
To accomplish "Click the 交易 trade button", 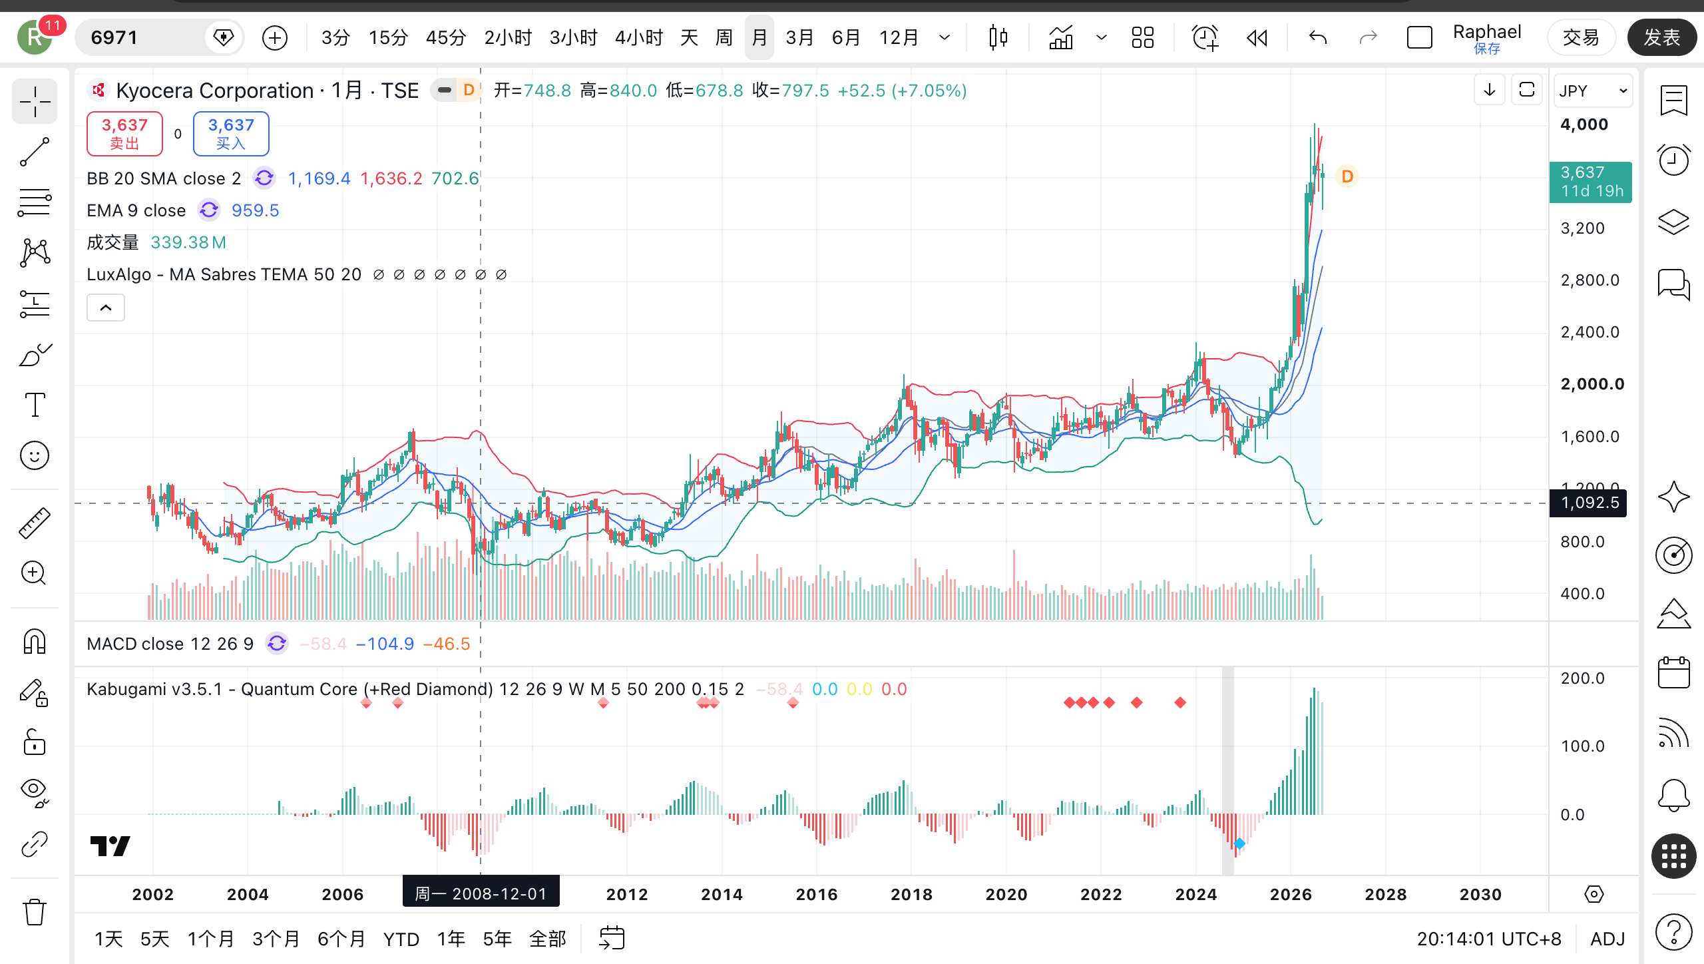I will [1581, 37].
